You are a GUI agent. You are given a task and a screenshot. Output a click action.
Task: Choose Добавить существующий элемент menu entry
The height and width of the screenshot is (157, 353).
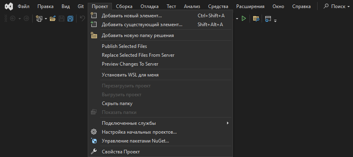[160, 25]
